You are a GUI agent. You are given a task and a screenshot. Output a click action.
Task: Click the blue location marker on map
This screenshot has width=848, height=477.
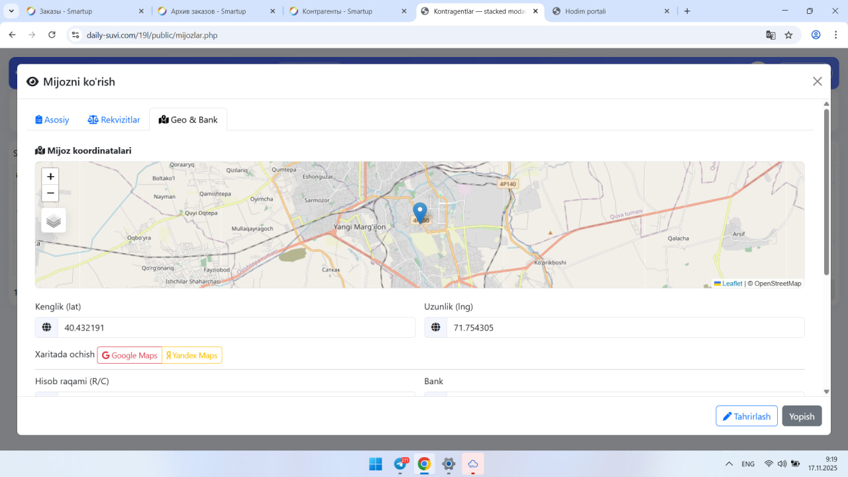[420, 212]
